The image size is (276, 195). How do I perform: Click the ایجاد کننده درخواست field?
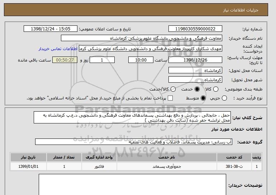(151, 49)
